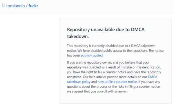Click the slash separator between owner and repo

26,6
